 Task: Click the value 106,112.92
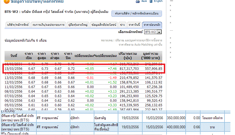[x=153, y=82]
